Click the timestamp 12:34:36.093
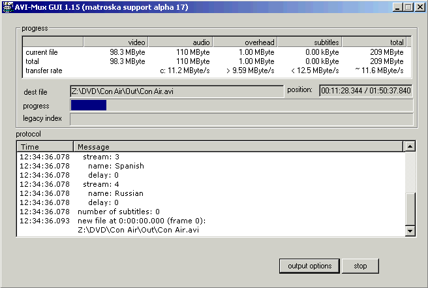 coord(44,221)
